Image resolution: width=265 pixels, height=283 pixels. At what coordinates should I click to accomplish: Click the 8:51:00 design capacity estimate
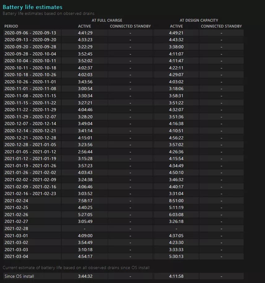point(176,201)
